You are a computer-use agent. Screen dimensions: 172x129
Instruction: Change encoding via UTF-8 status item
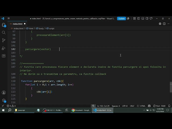click(125, 106)
